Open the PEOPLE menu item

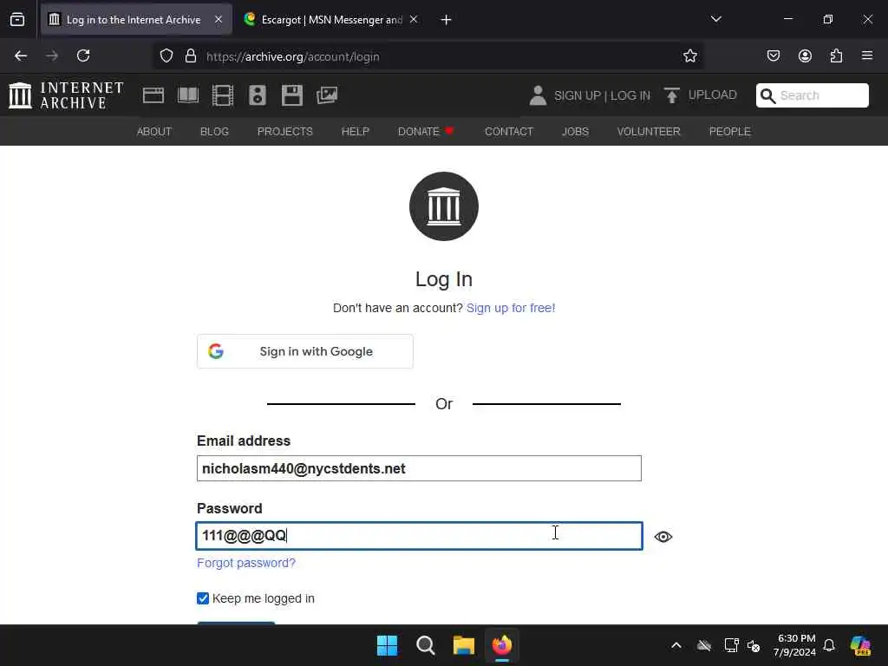pos(730,132)
